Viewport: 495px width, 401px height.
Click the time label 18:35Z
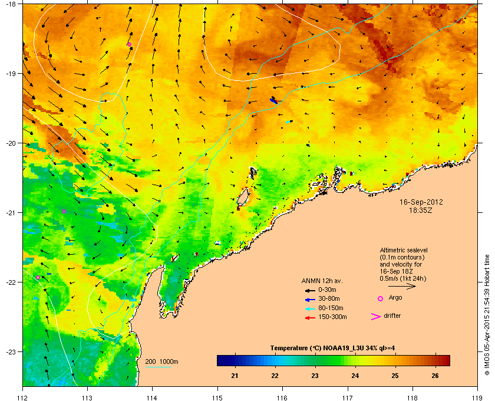[421, 210]
